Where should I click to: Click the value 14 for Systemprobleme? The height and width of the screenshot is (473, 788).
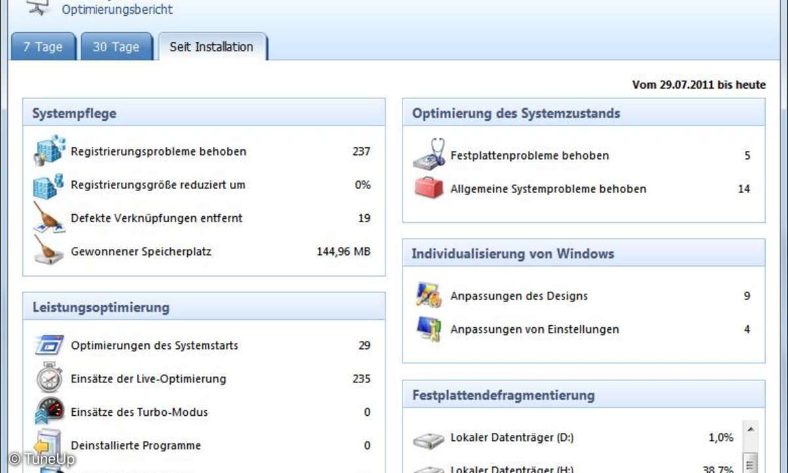point(744,189)
